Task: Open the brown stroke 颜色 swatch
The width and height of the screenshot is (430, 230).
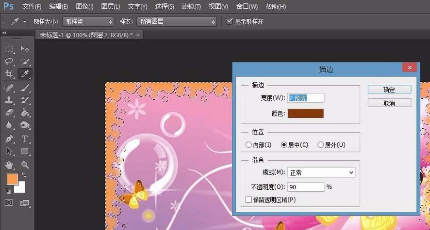Action: tap(305, 113)
